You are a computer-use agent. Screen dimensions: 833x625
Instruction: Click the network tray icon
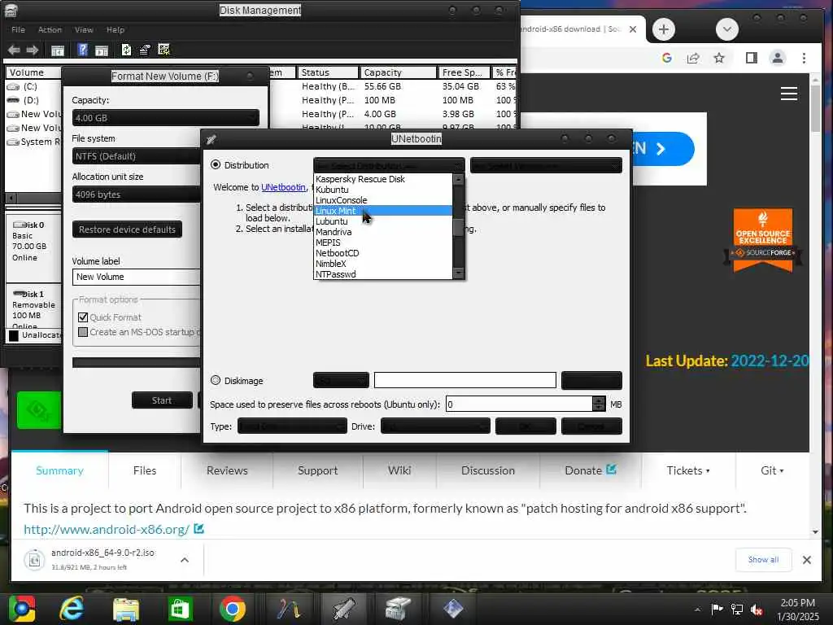coord(737,610)
